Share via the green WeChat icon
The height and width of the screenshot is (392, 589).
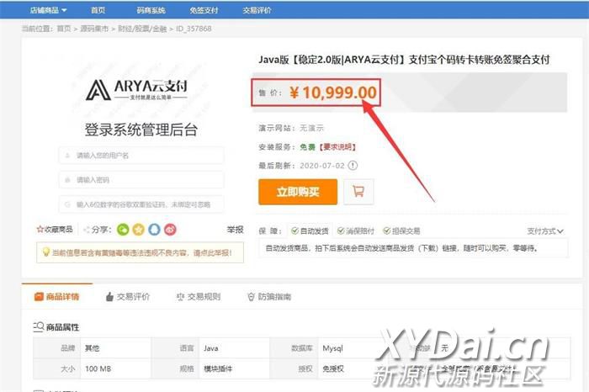click(x=123, y=230)
